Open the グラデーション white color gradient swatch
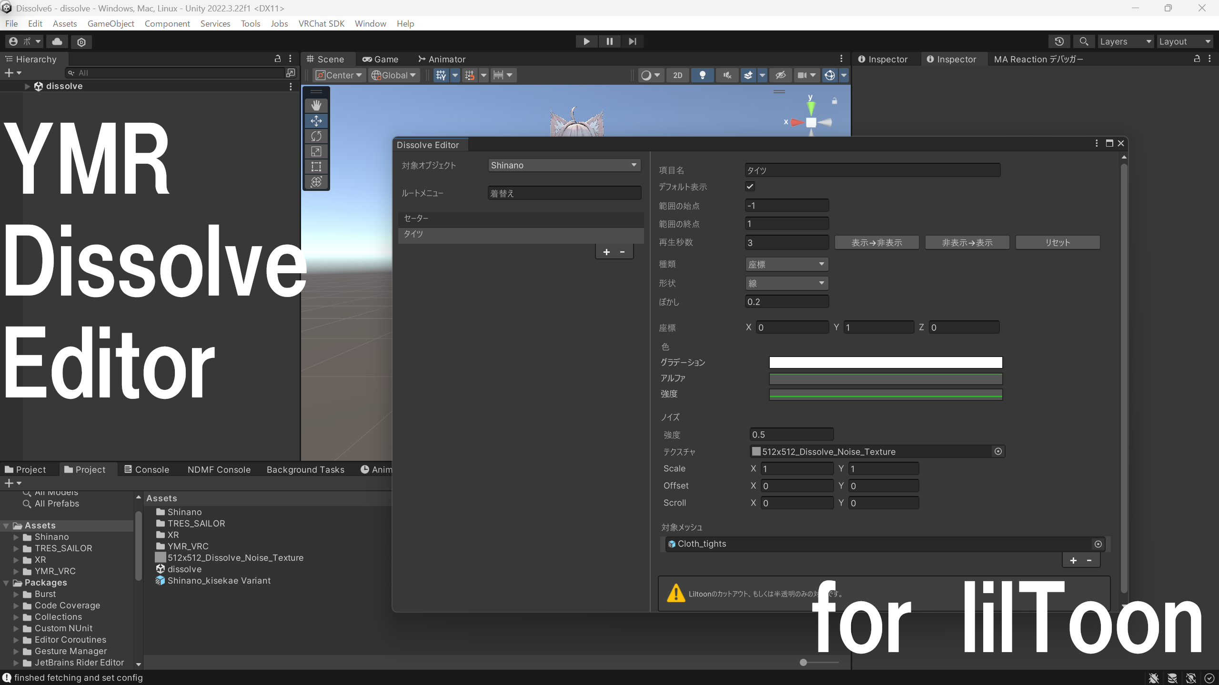This screenshot has height=685, width=1219. pos(886,362)
